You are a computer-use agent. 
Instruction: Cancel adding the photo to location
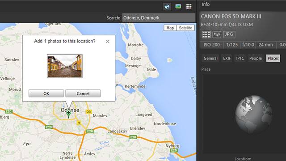click(x=83, y=93)
